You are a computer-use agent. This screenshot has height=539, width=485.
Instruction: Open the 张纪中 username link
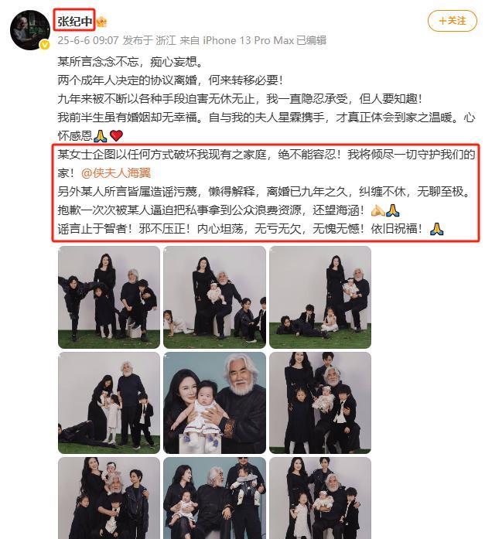[74, 22]
